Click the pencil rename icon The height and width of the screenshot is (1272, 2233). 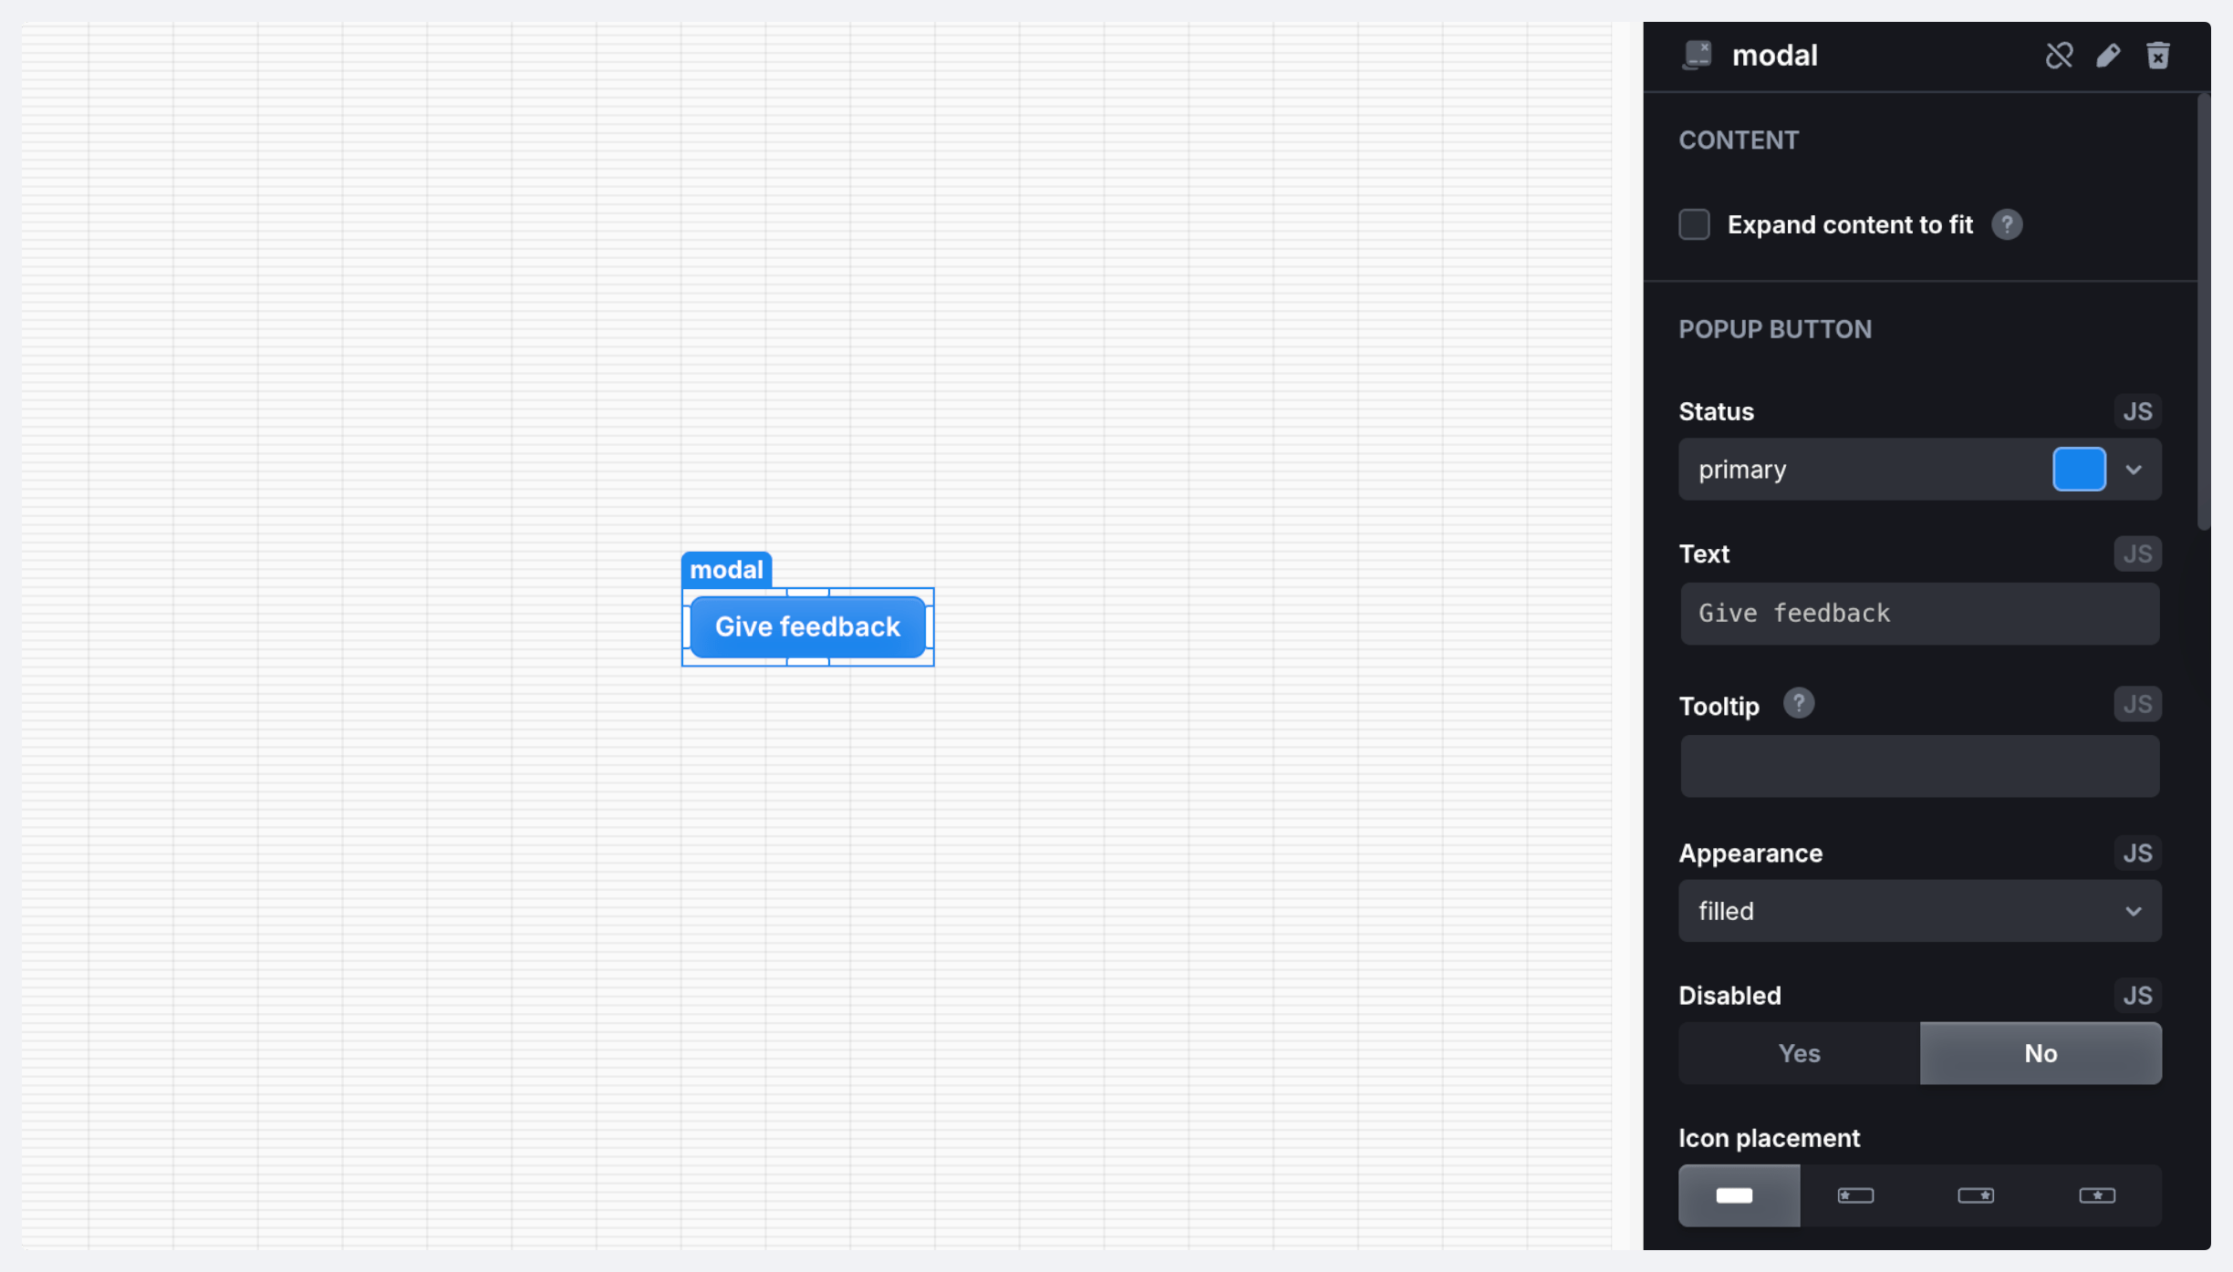pos(2108,56)
